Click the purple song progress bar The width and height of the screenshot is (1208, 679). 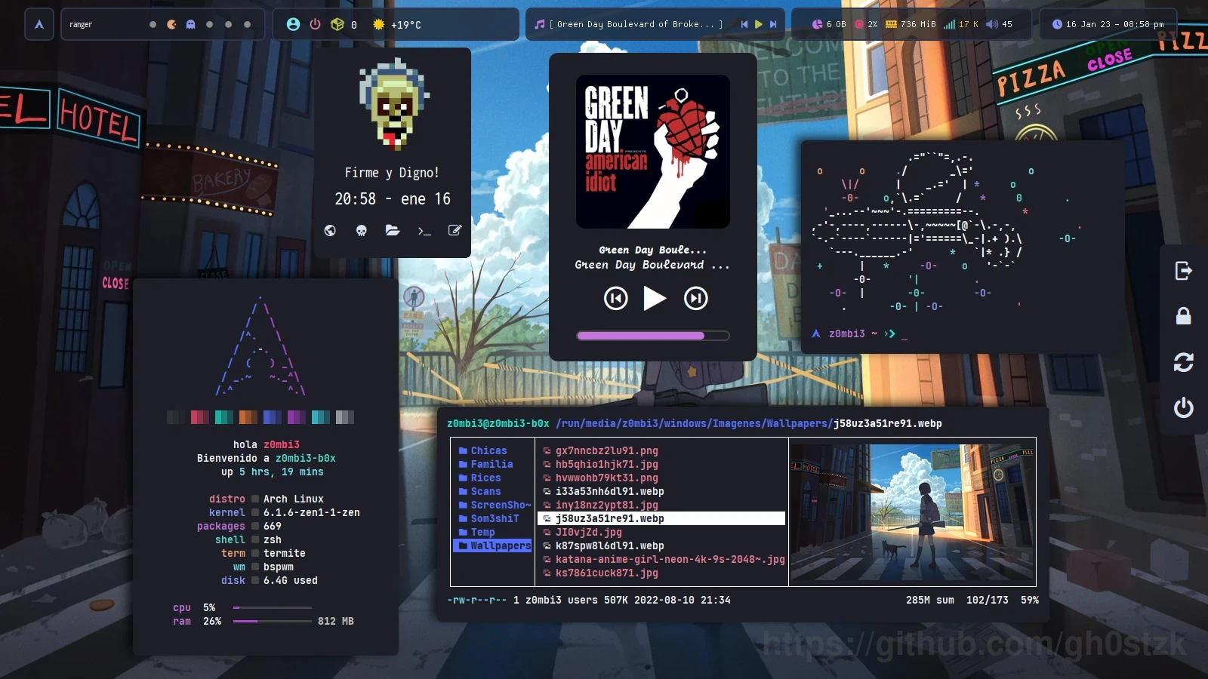653,336
